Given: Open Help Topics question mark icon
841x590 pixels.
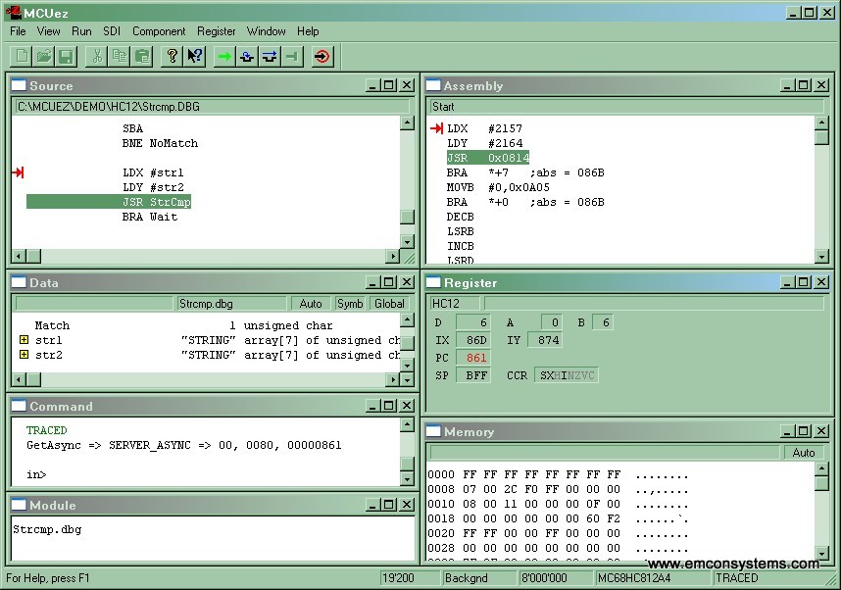Looking at the screenshot, I should click(173, 57).
